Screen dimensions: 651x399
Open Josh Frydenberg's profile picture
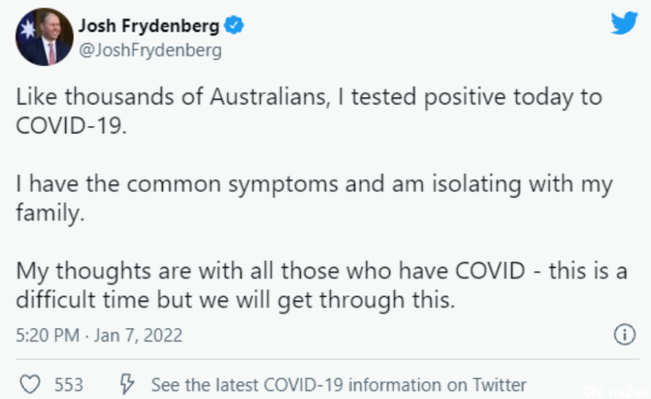45,37
